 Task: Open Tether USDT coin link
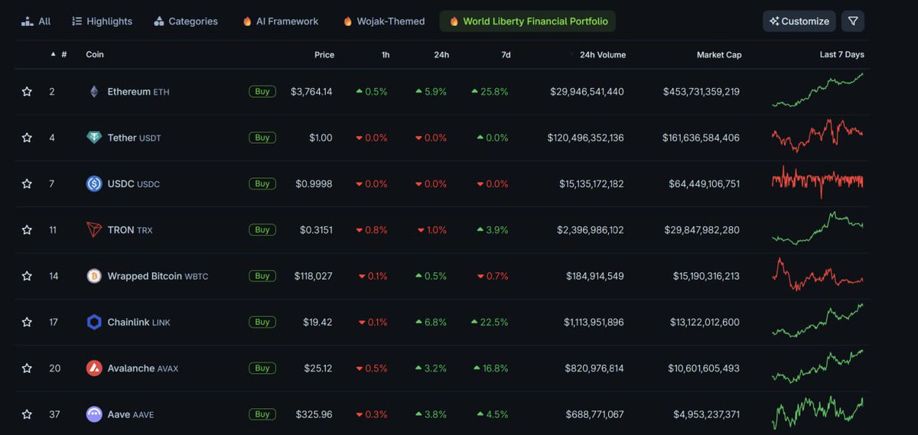click(x=135, y=138)
